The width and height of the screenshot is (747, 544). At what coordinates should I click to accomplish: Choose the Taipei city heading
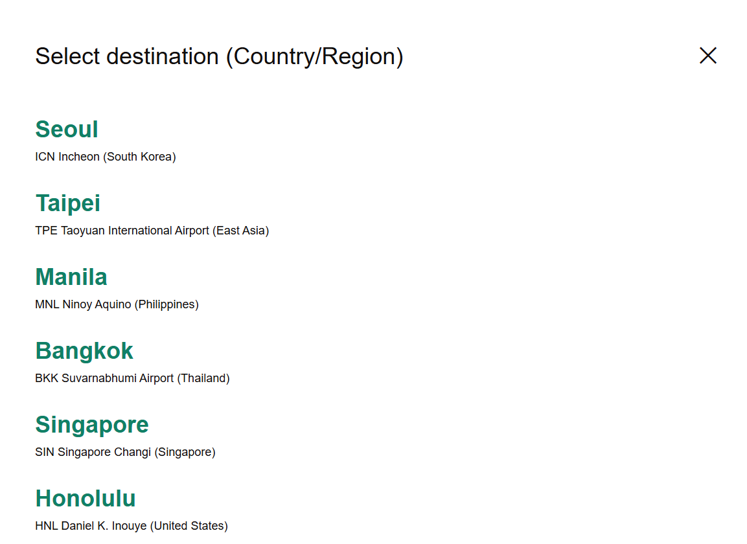68,203
